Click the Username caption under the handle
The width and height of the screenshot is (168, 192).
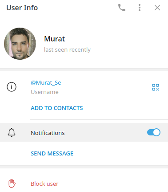click(x=44, y=92)
